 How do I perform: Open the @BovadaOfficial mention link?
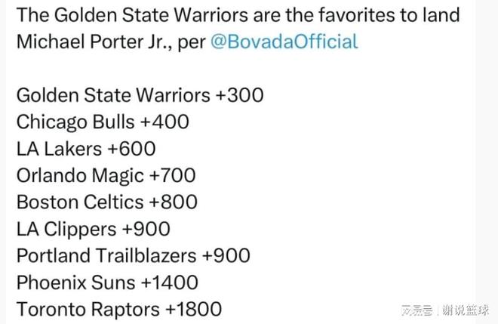click(284, 42)
